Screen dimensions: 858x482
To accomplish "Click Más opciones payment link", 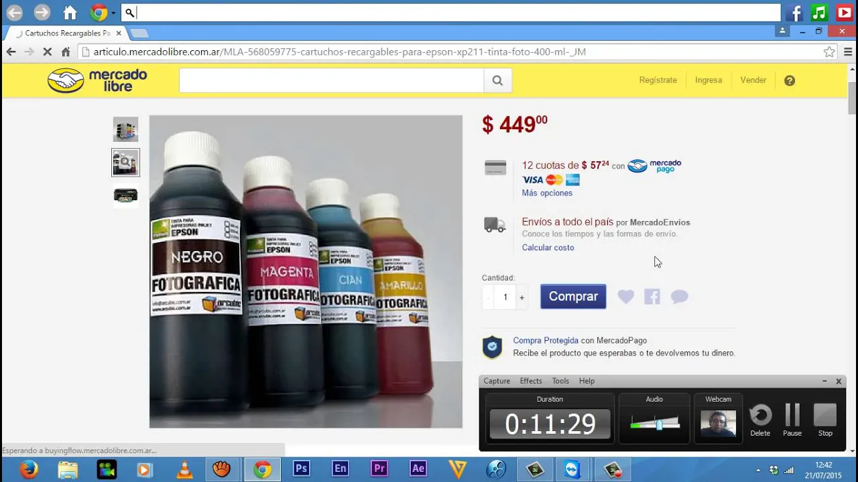I will pyautogui.click(x=547, y=193).
